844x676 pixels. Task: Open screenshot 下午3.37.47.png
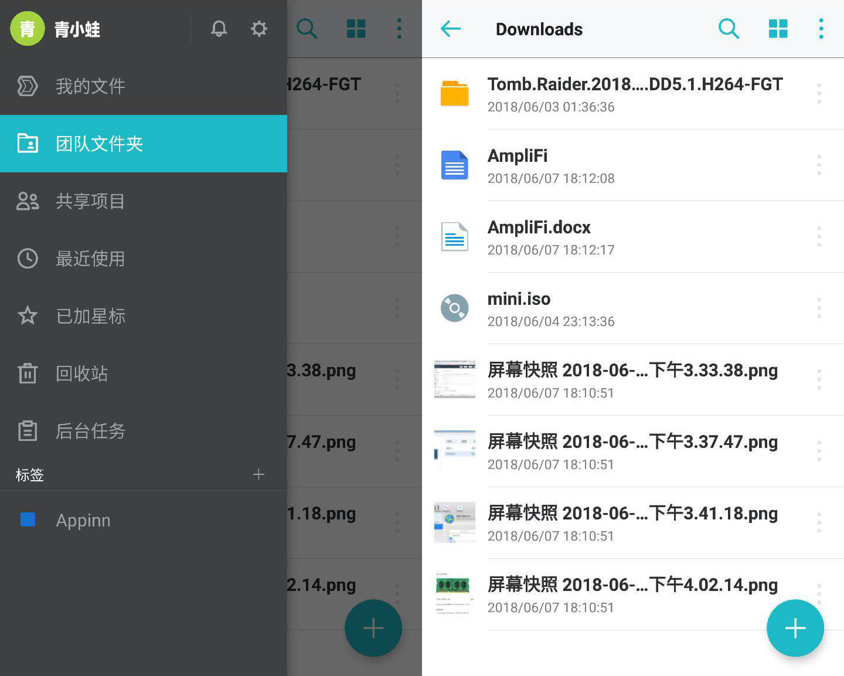[x=633, y=451]
